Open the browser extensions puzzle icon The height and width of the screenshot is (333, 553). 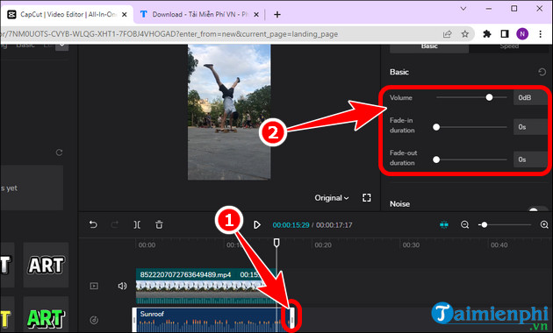click(486, 34)
